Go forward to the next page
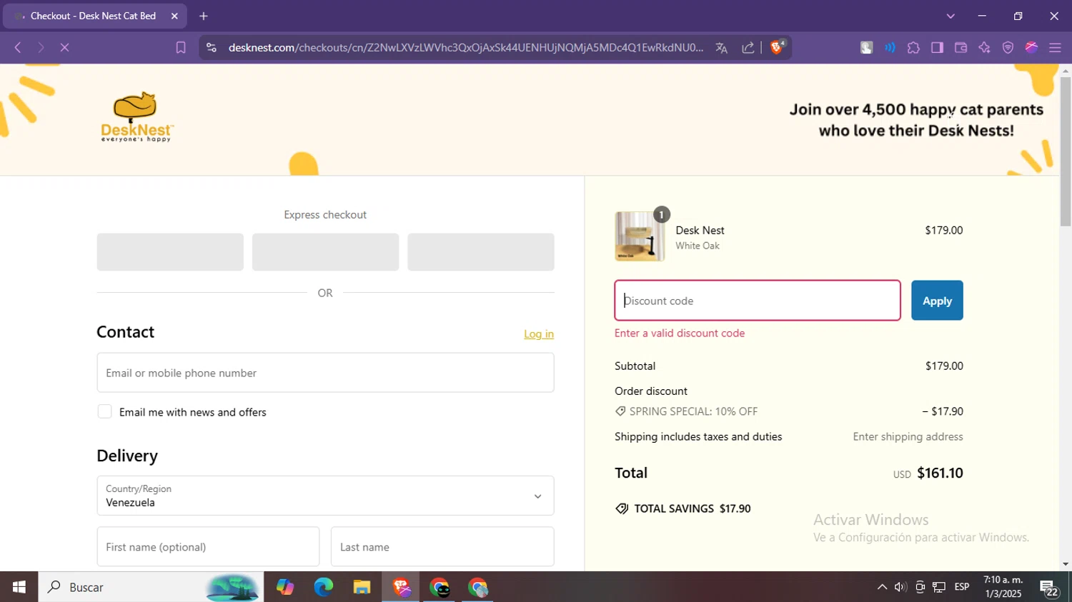Image resolution: width=1072 pixels, height=602 pixels. [x=41, y=48]
